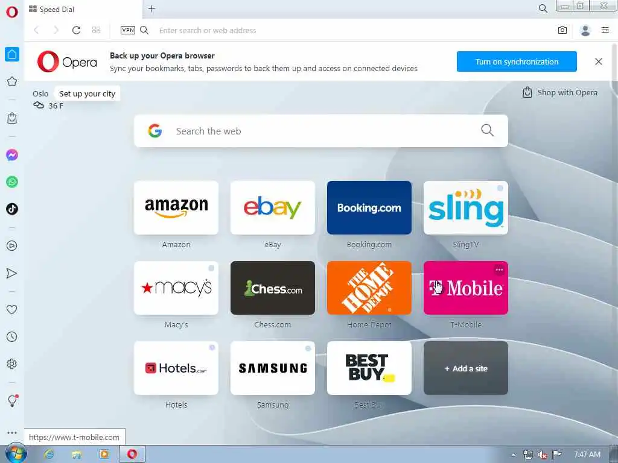The image size is (618, 463).
Task: Open the T-Mobile speed dial tile
Action: pos(466,288)
